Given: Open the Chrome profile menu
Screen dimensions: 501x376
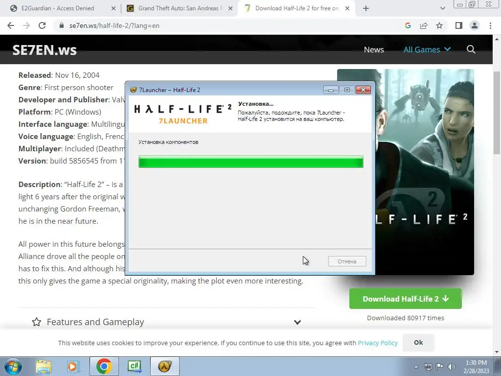Looking at the screenshot, I should click(475, 25).
